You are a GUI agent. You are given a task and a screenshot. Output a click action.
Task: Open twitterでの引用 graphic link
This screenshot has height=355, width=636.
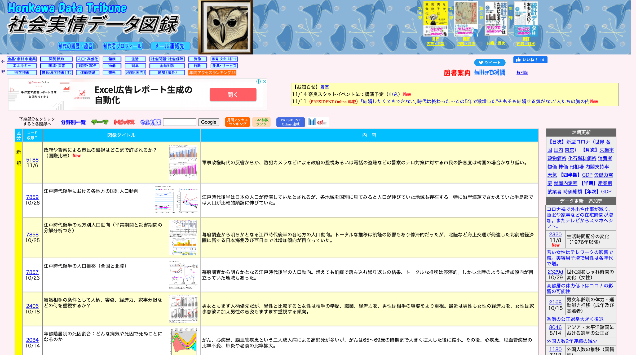click(x=490, y=72)
